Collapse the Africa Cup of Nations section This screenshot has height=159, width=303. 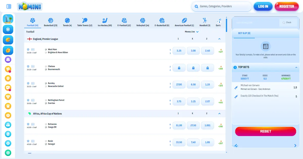point(219,113)
